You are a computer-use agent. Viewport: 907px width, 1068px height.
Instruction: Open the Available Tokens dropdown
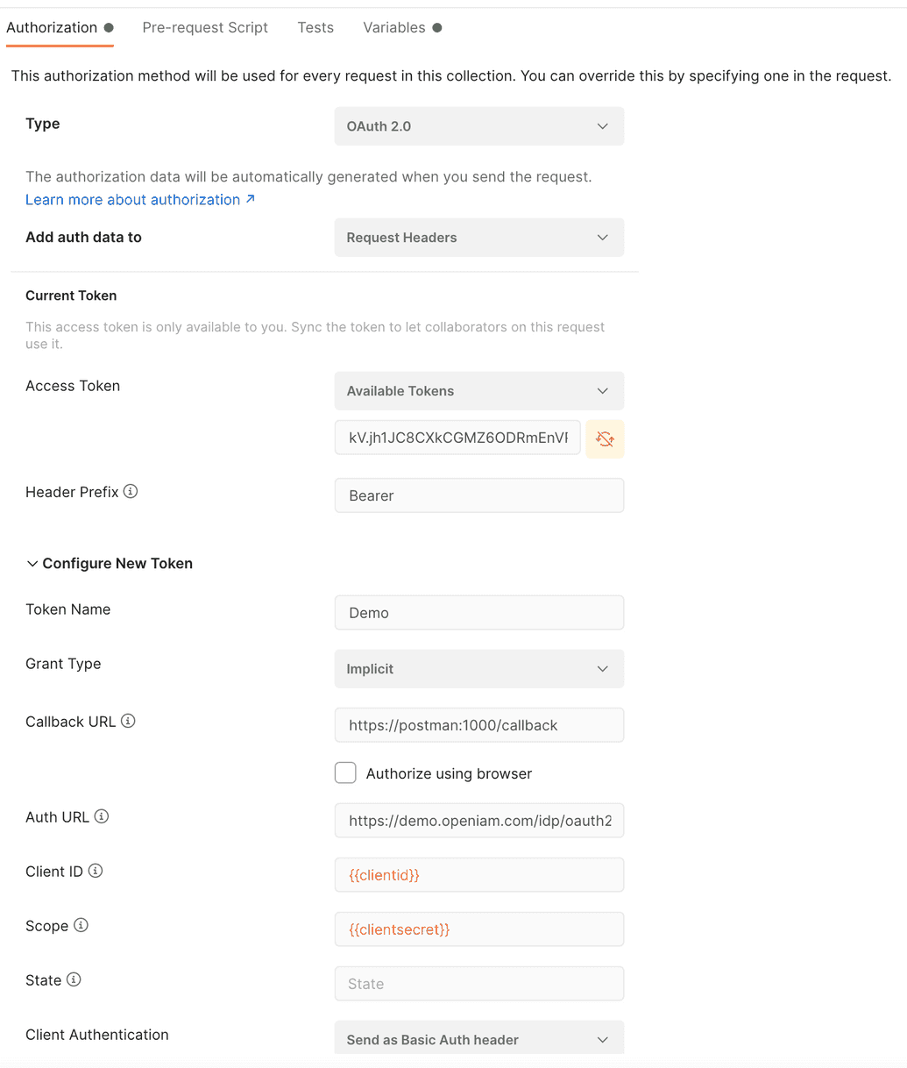click(478, 390)
